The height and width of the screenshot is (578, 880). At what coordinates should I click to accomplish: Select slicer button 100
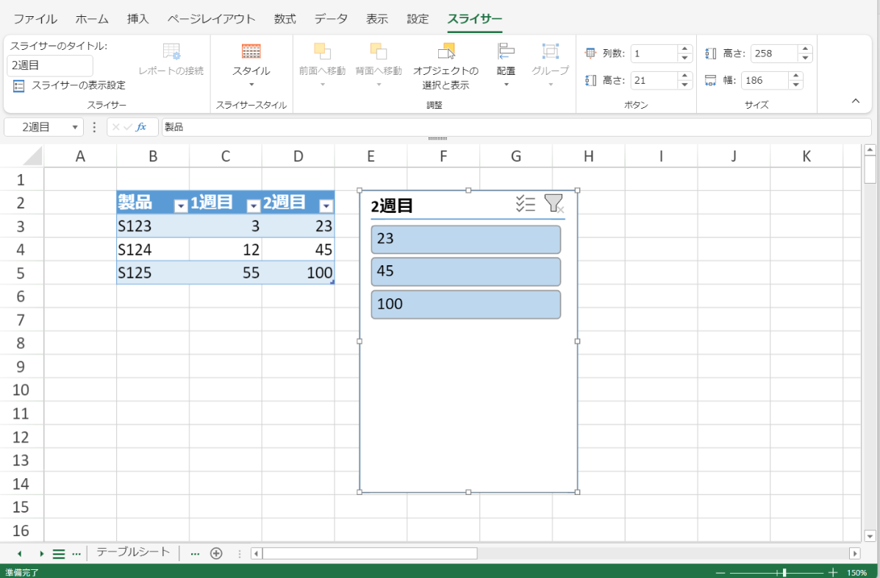click(465, 304)
